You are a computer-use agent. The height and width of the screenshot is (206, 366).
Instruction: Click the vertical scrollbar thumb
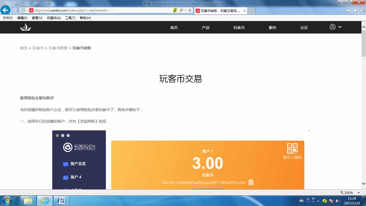[364, 43]
